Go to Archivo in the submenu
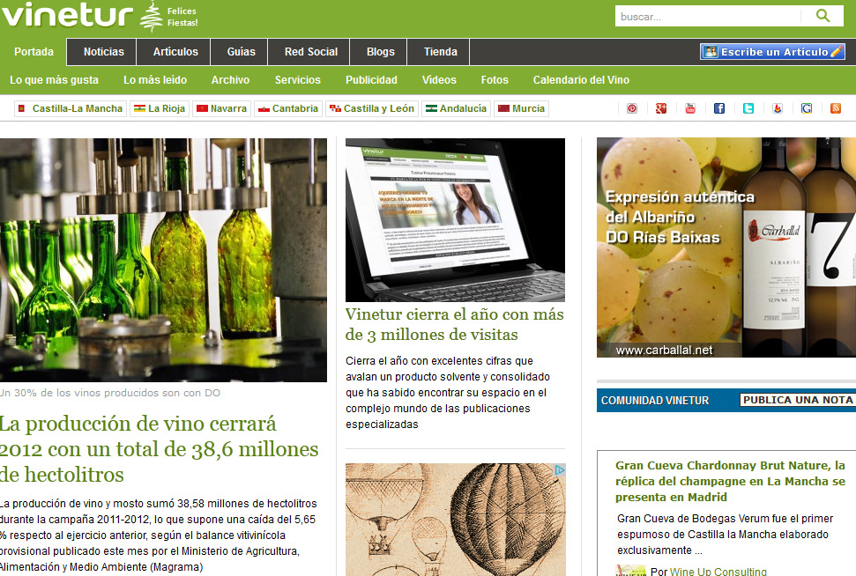The height and width of the screenshot is (576, 856). (x=230, y=79)
